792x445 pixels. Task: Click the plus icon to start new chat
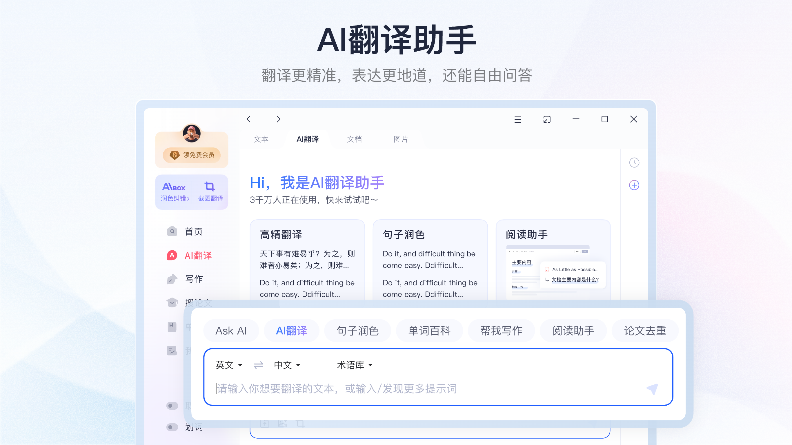tap(634, 185)
